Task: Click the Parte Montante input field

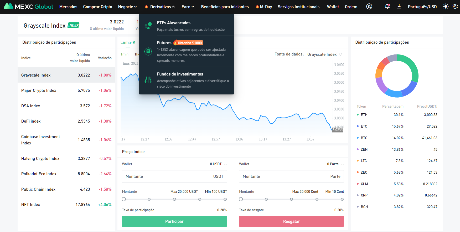Action: [x=291, y=176]
